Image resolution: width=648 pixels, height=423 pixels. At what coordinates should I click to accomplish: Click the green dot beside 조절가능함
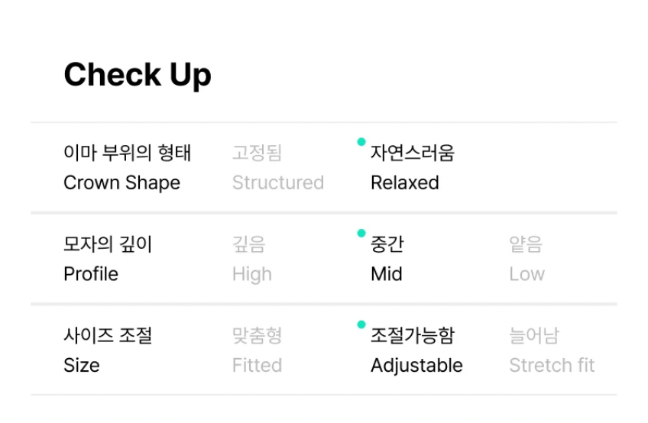pyautogui.click(x=361, y=325)
